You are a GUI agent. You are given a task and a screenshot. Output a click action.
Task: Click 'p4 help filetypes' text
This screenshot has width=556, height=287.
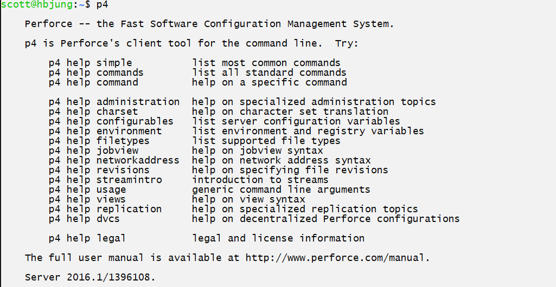[99, 141]
